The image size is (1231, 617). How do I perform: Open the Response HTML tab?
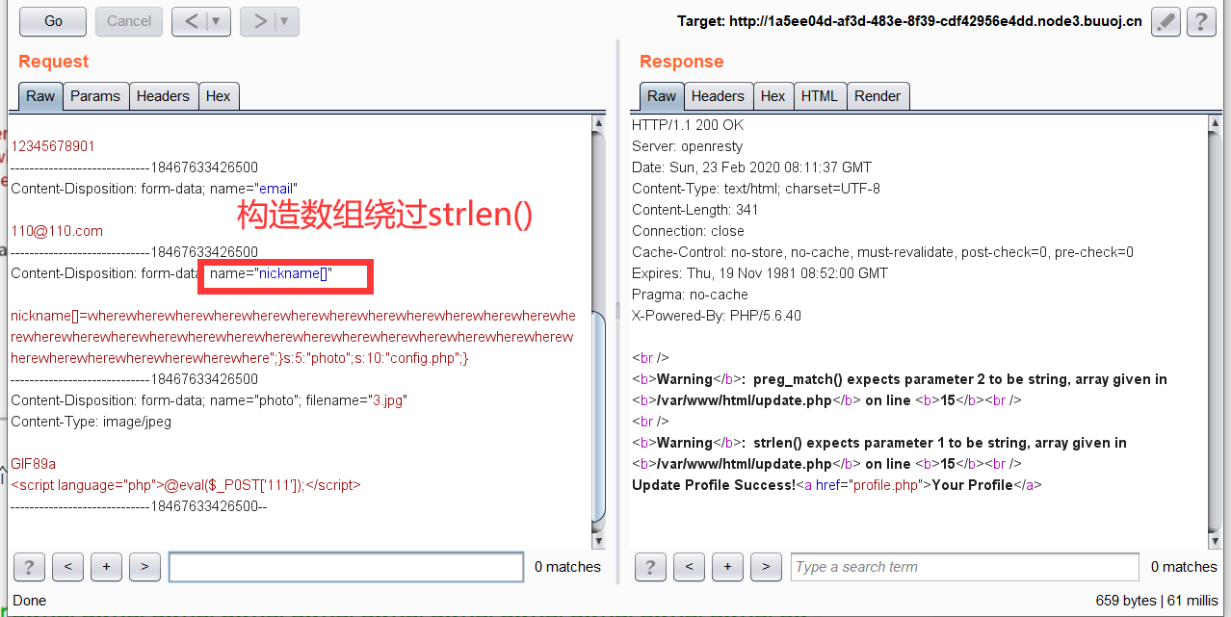coord(820,96)
